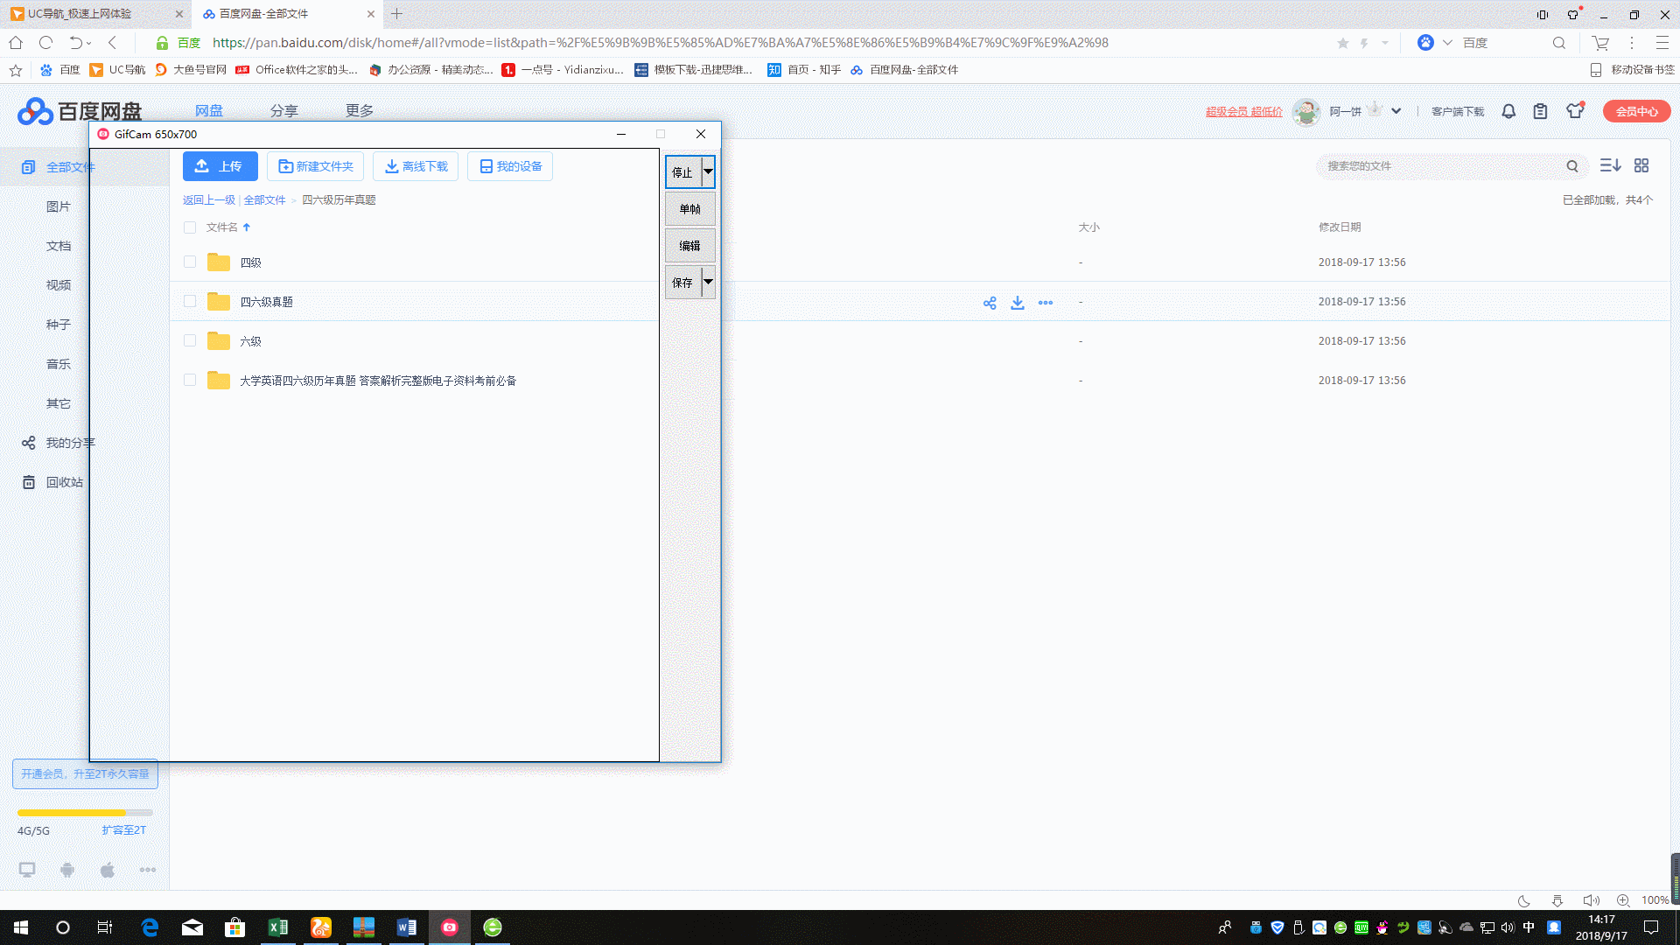Expand the GifCam 保存 dropdown arrow
The image size is (1680, 945).
click(x=708, y=282)
